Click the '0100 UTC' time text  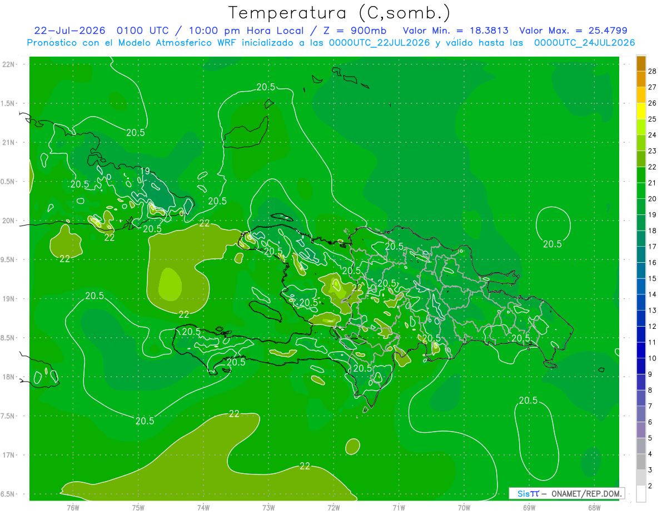tap(144, 31)
